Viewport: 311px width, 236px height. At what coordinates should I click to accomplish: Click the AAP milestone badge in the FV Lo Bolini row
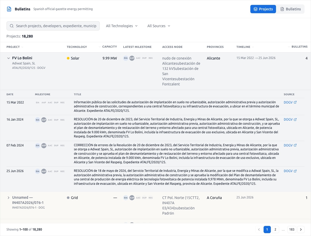pyautogui.click(x=132, y=58)
